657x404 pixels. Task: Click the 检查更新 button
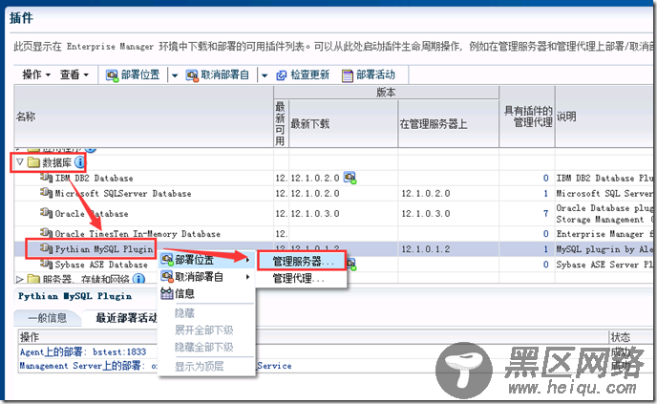(x=303, y=75)
